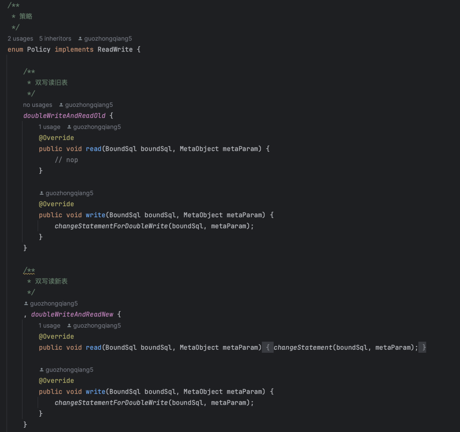Viewport: 460px width, 432px height.
Task: Click author icon directly above doubleWriteAndReadNew line
Action: [26, 303]
